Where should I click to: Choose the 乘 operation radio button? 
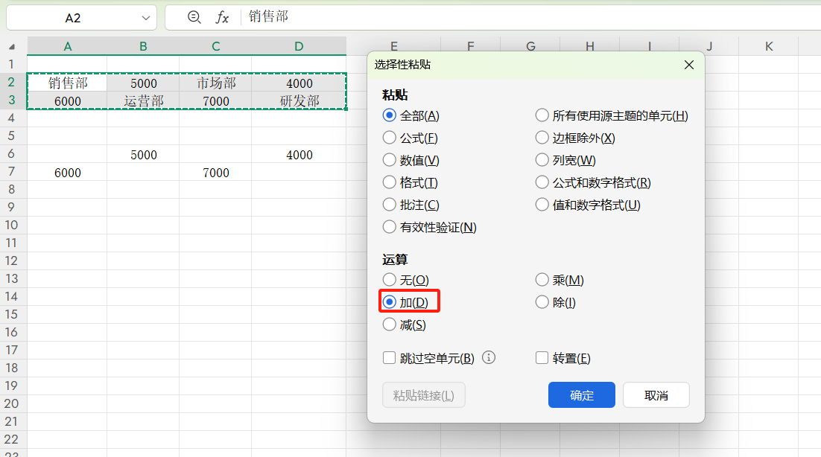pos(542,280)
